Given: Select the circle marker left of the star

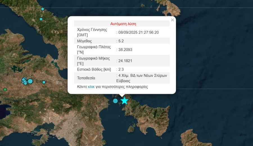Looking at the screenshot, I should click(x=115, y=101).
